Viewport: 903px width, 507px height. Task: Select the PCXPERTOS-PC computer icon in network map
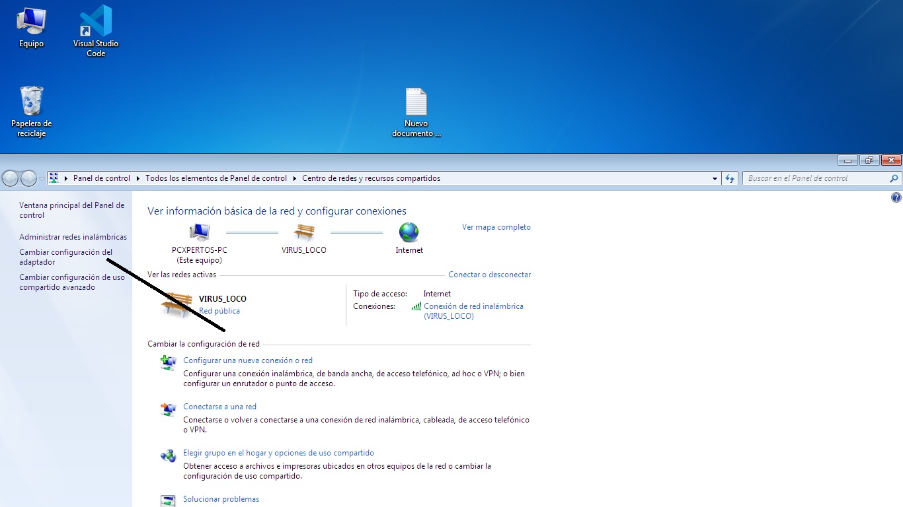point(199,232)
